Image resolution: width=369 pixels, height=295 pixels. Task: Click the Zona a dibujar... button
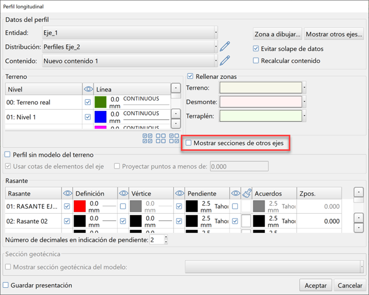click(x=277, y=34)
